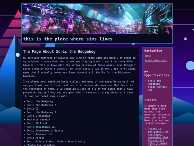This screenshot has height=146, width=194.
Task: Open the petrapixel layout generator credit link
Action: 158,137
